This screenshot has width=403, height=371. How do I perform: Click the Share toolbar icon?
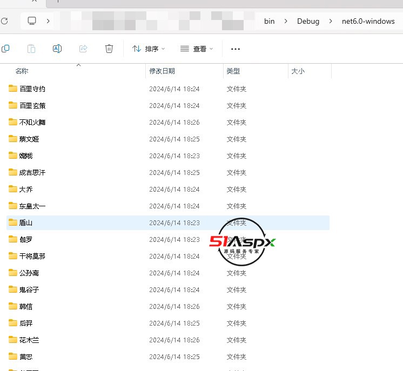pyautogui.click(x=83, y=49)
